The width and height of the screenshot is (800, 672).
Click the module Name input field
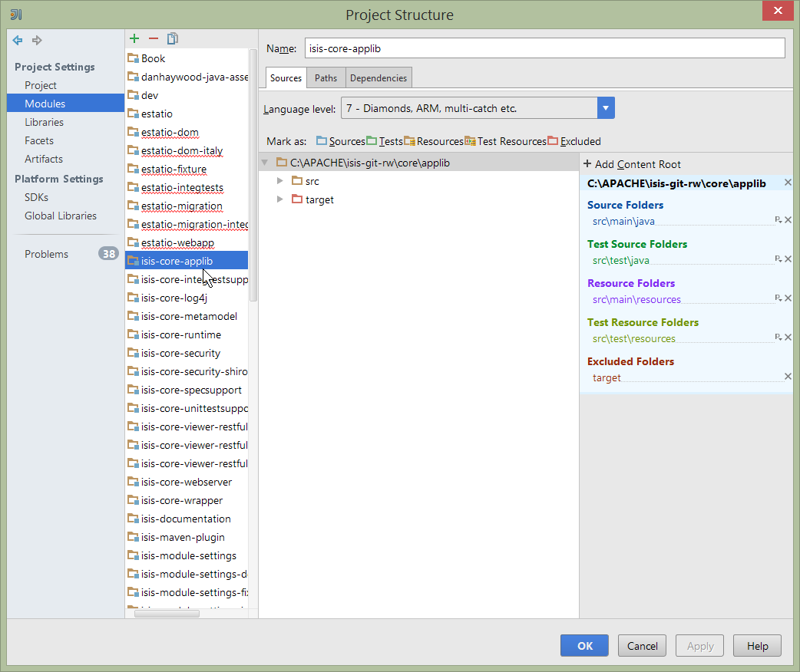coord(544,48)
